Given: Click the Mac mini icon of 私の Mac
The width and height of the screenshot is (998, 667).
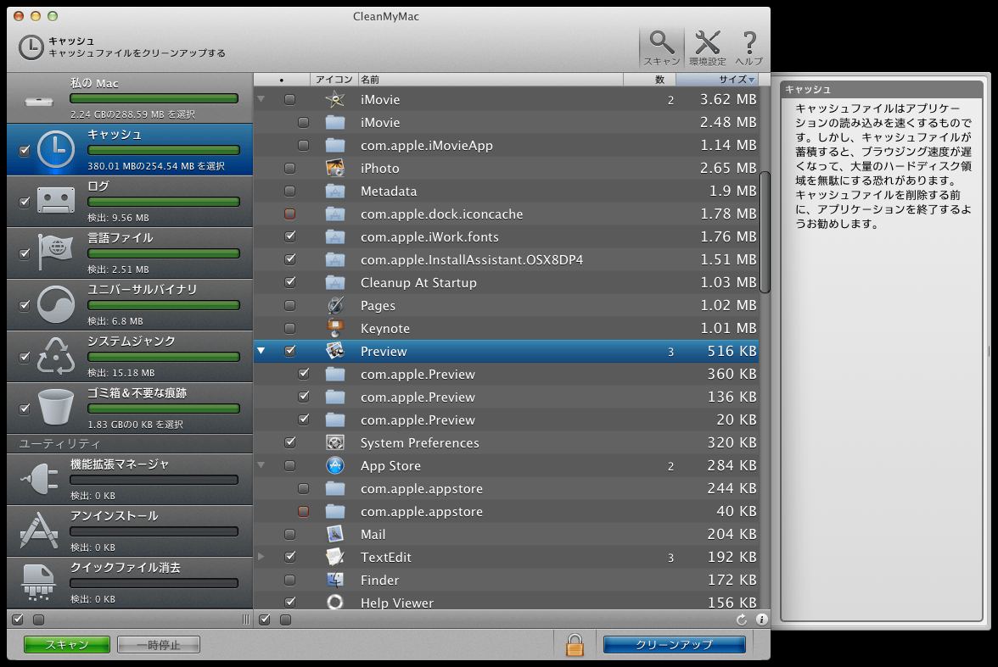Looking at the screenshot, I should pyautogui.click(x=39, y=101).
